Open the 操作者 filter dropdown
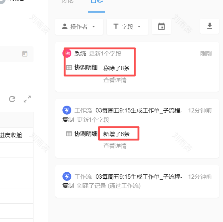223x222 pixels. [x=79, y=26]
